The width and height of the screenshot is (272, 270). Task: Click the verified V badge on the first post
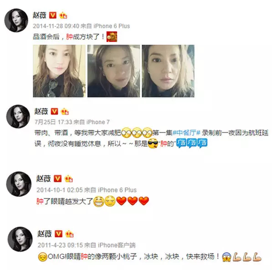click(53, 15)
